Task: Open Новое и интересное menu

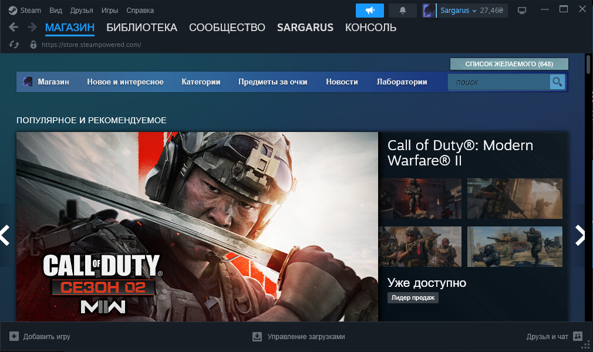Action: click(125, 82)
